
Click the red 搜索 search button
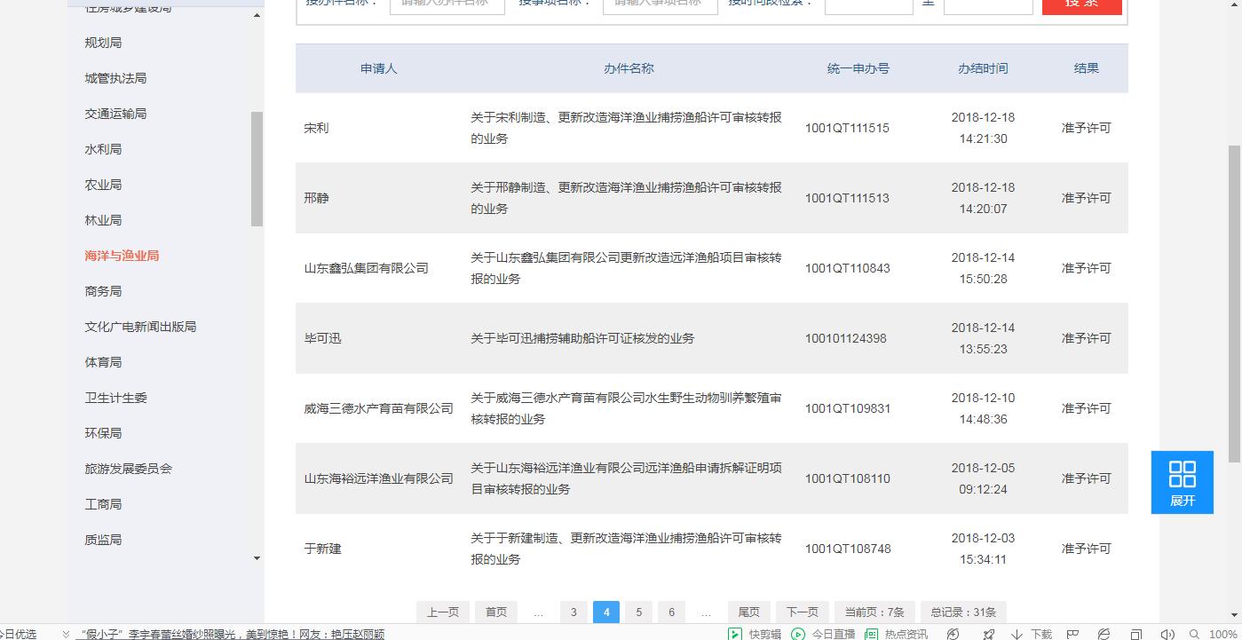click(1081, 4)
